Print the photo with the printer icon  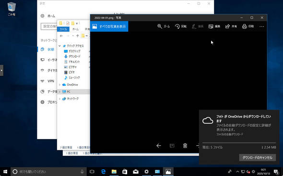pos(248,26)
